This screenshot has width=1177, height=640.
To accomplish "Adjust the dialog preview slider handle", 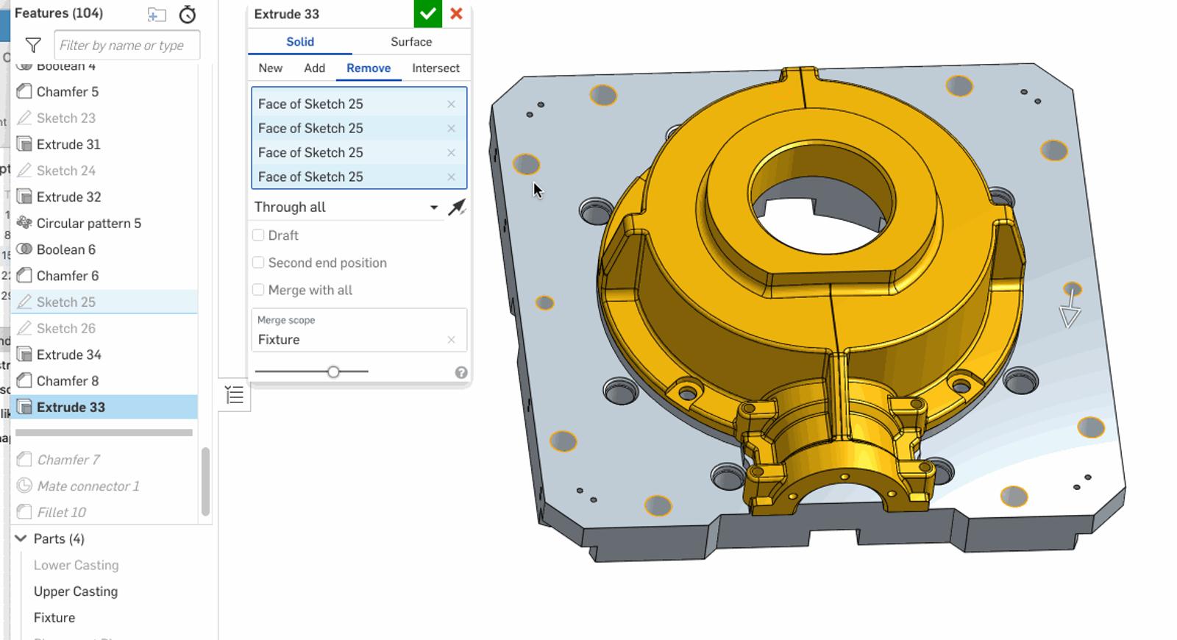I will tap(333, 372).
